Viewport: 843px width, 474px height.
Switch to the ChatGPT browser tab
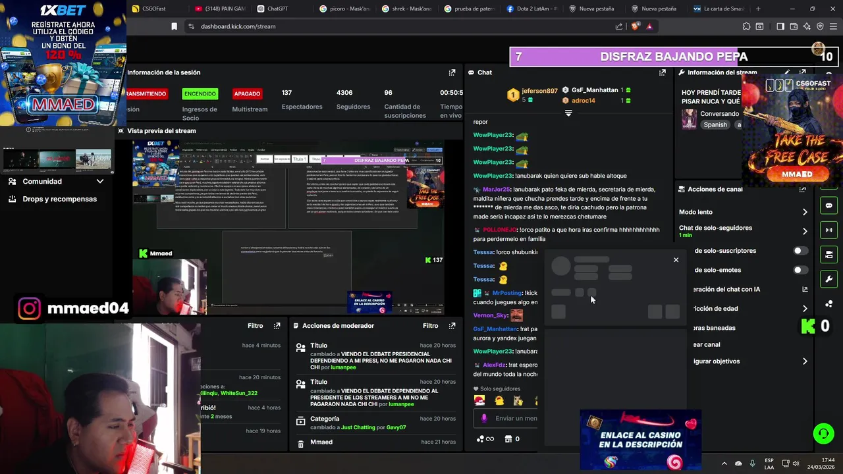pos(281,9)
